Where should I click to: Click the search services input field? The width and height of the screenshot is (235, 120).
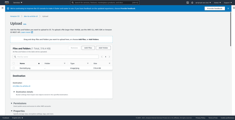pos(105,3)
